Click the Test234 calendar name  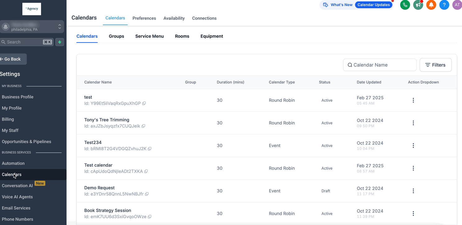tap(93, 142)
